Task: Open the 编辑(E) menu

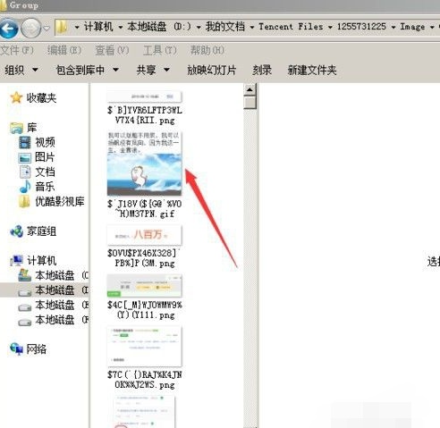Action: pos(64,50)
